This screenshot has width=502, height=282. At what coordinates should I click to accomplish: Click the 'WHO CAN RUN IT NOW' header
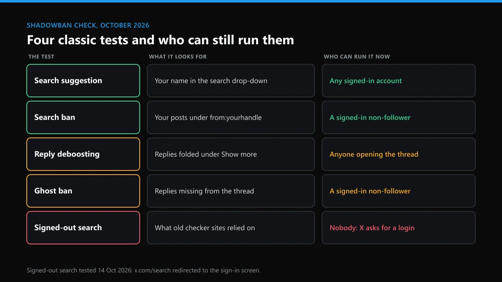pos(357,56)
